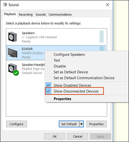Screen dimensions: 129x142
Task: Switch to the Recording tab
Action: tap(26, 14)
